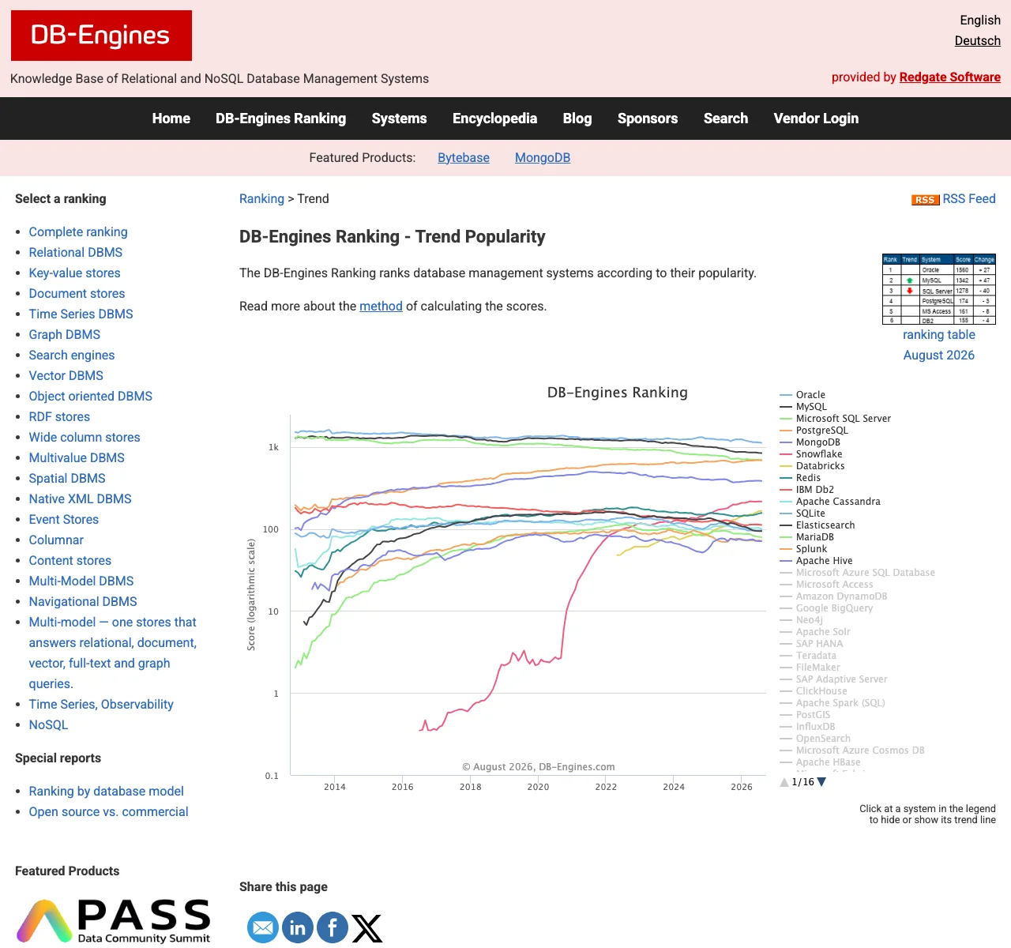Hide the Elasticsearch trend line
The width and height of the screenshot is (1011, 948).
[817, 525]
